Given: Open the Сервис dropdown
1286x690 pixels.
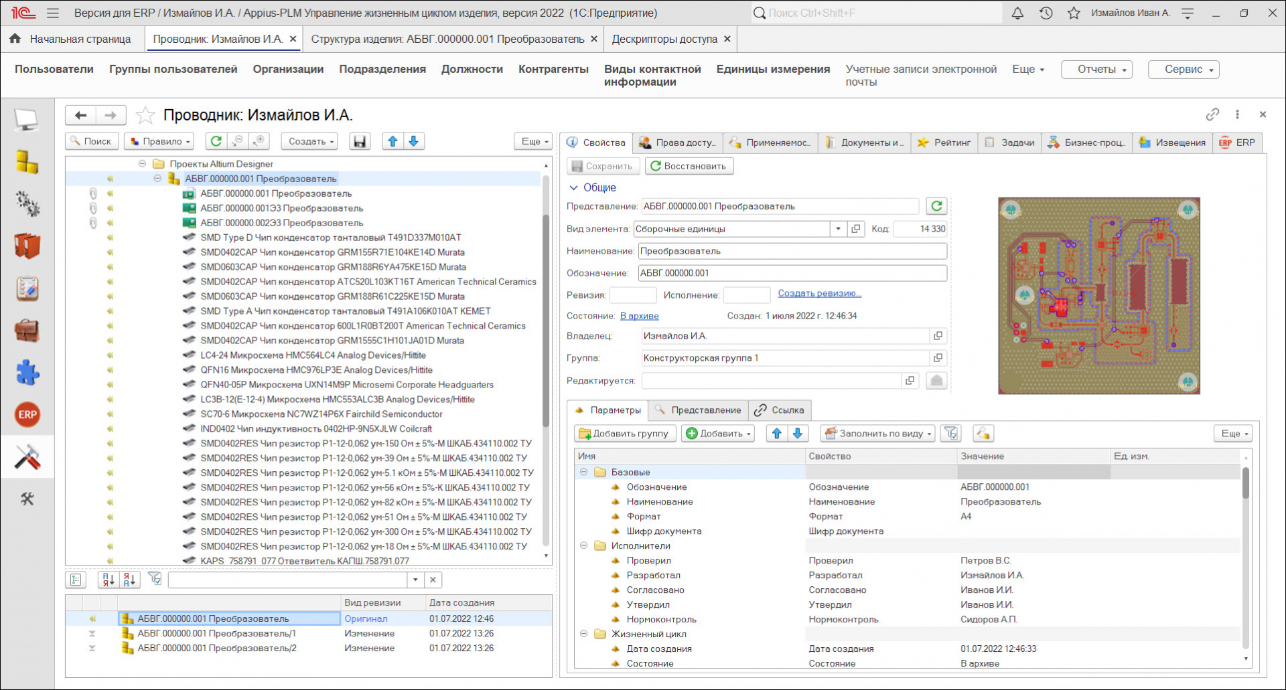Looking at the screenshot, I should coord(1184,70).
